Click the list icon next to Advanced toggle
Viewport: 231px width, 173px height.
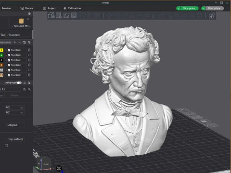[x=25, y=83]
